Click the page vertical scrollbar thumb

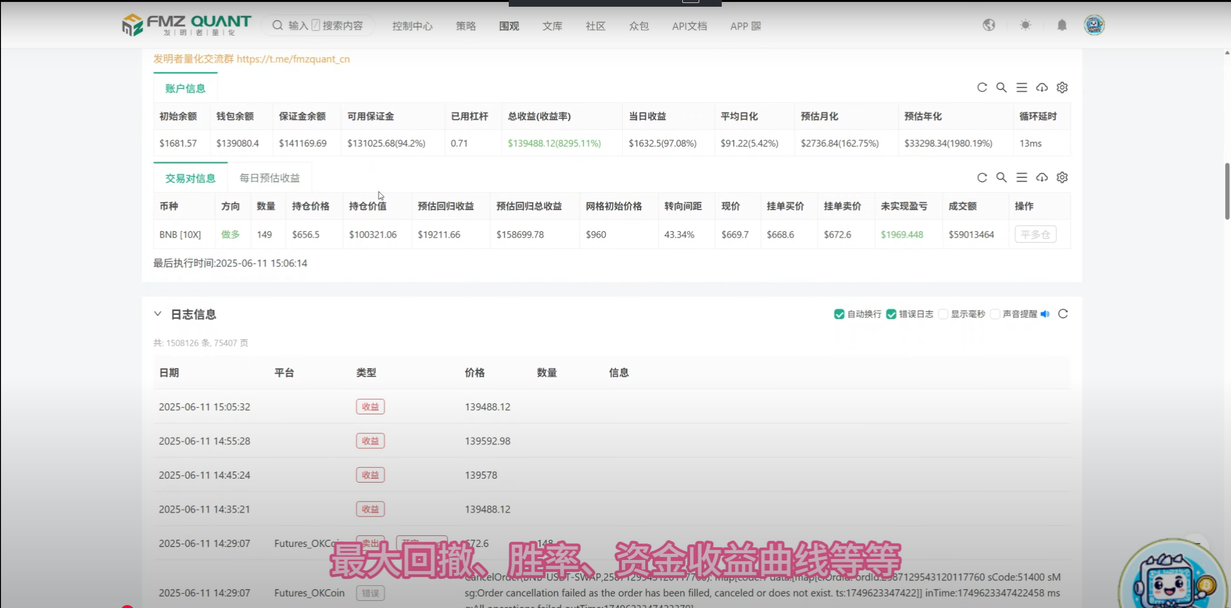pyautogui.click(x=1227, y=191)
